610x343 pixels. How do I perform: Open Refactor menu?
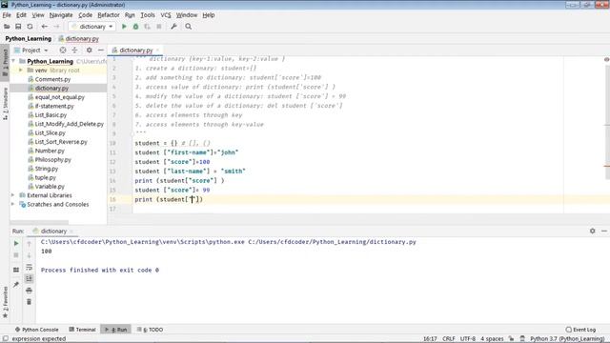click(109, 15)
